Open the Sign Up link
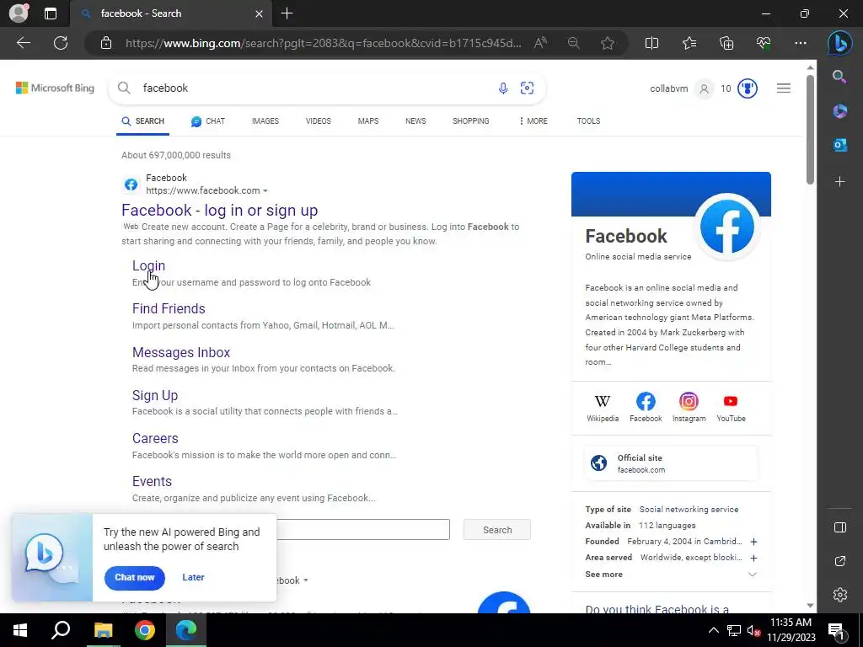Screen dimensions: 863x647 [x=155, y=396]
